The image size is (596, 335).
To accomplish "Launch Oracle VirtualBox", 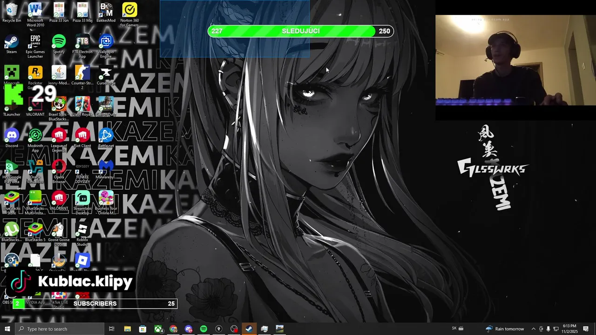I will click(x=35, y=171).
